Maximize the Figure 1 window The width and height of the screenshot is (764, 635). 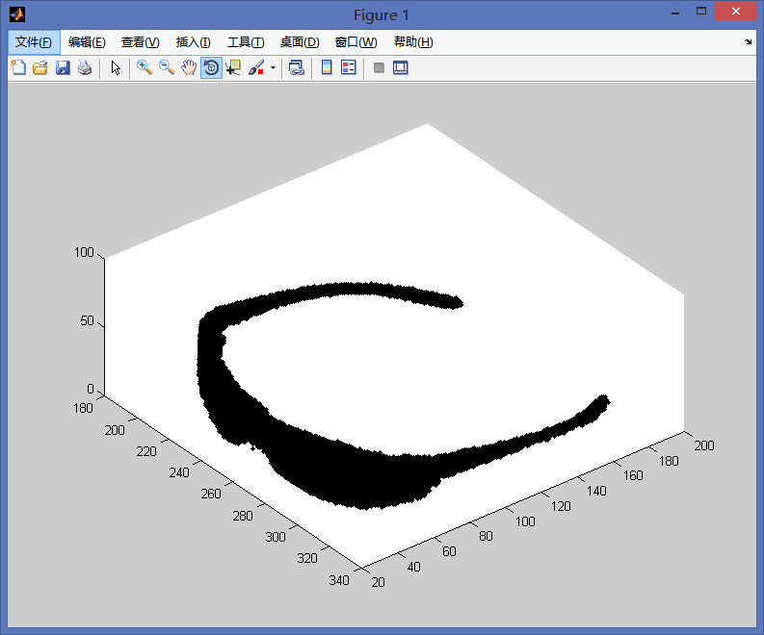click(x=701, y=12)
